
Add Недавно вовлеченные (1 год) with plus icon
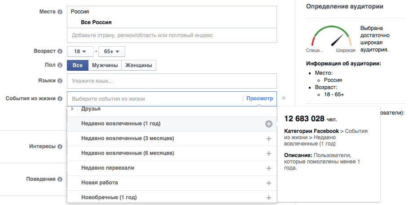[268, 124]
